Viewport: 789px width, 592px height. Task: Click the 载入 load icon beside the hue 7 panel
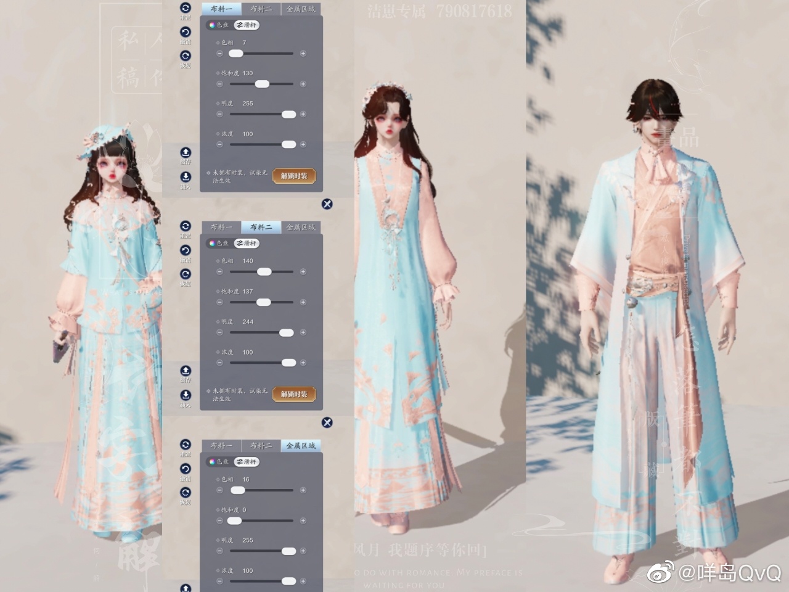[x=186, y=176]
